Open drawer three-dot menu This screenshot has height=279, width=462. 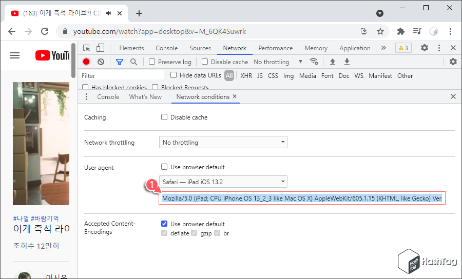[x=86, y=96]
